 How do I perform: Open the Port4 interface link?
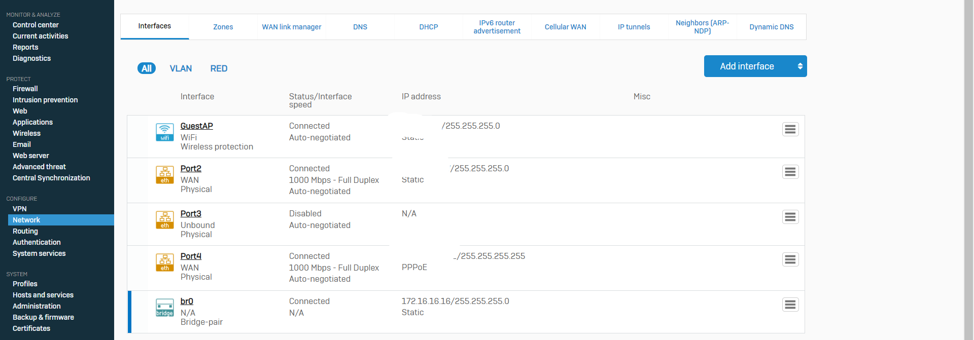pyautogui.click(x=191, y=256)
